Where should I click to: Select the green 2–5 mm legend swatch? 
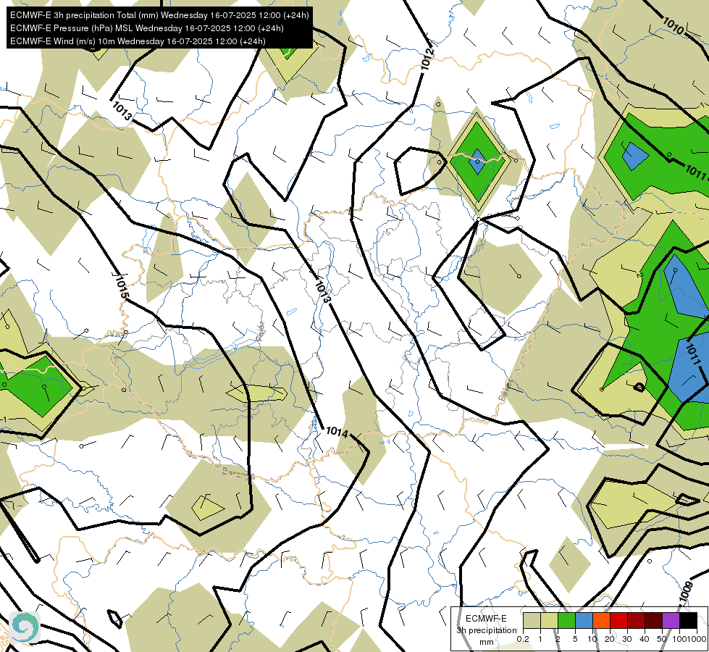coord(566,620)
